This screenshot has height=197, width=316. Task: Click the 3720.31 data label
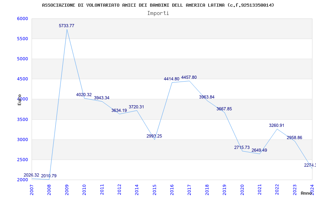coord(136,107)
